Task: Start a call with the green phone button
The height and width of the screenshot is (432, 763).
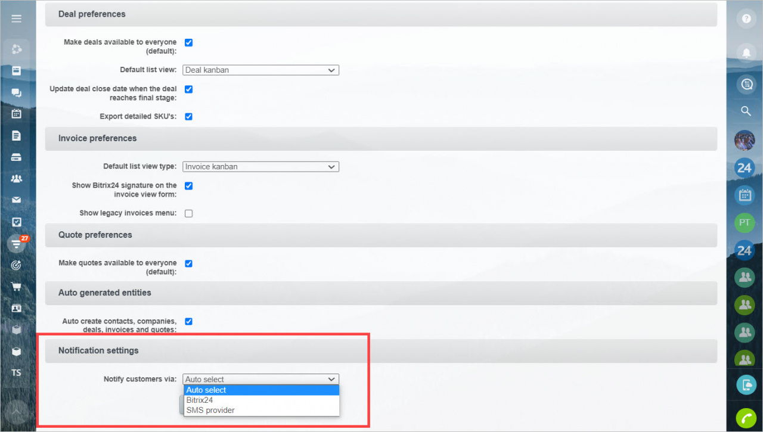Action: tap(746, 418)
